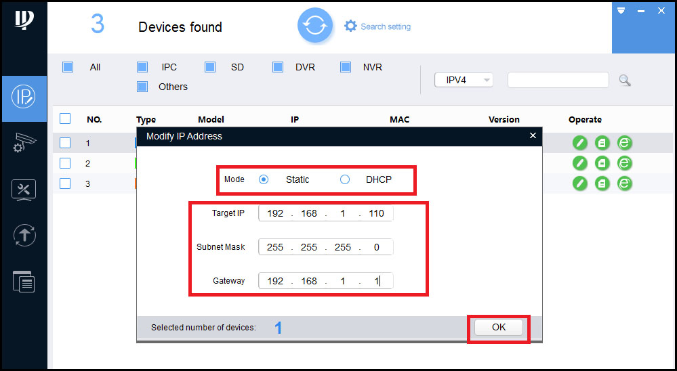Open the camera settings sidebar icon

coord(24,144)
